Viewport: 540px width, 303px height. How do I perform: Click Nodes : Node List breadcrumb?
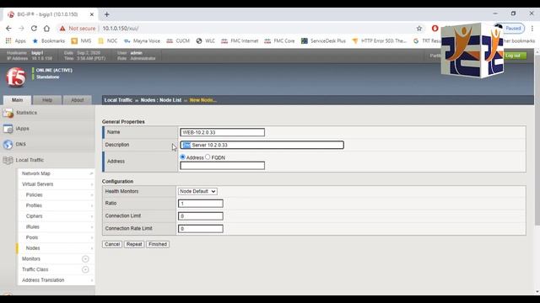161,100
